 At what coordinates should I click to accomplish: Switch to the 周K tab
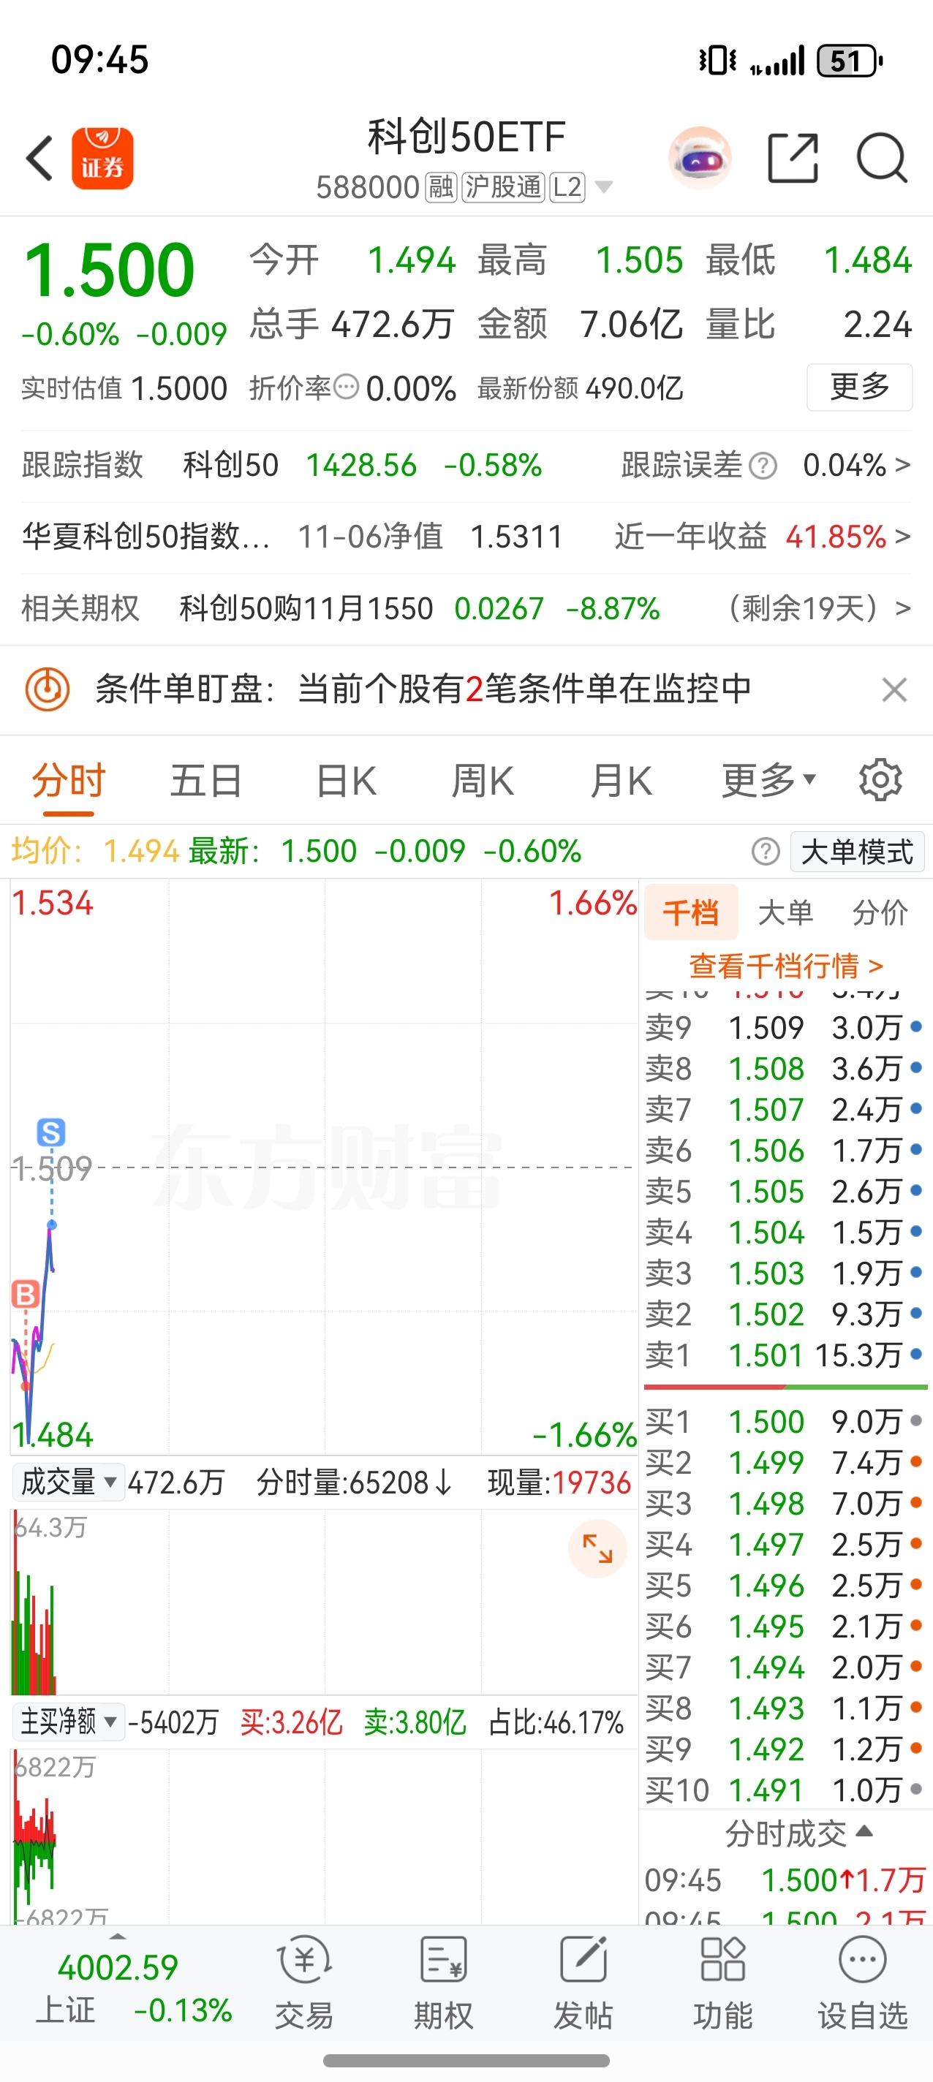(482, 781)
